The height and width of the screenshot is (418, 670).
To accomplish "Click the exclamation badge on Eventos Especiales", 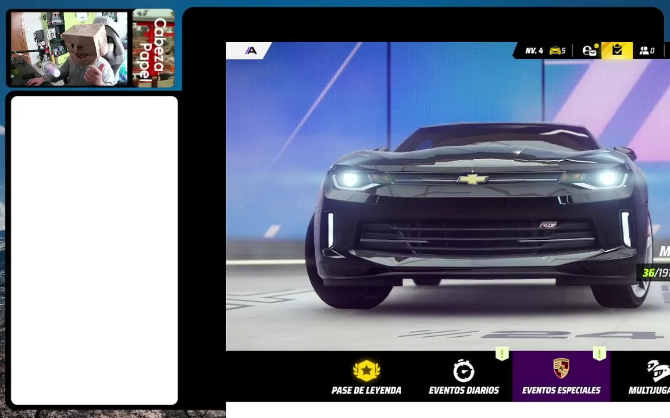I will click(x=600, y=354).
